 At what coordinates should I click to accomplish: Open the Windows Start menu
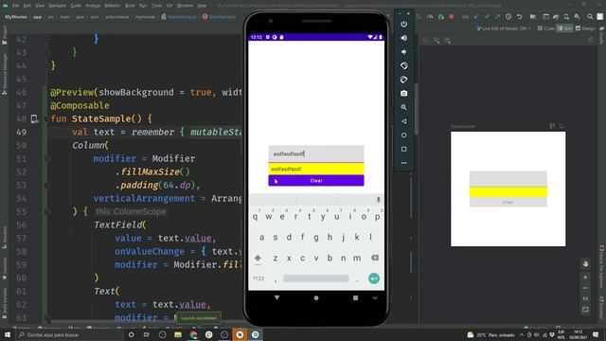click(x=8, y=334)
